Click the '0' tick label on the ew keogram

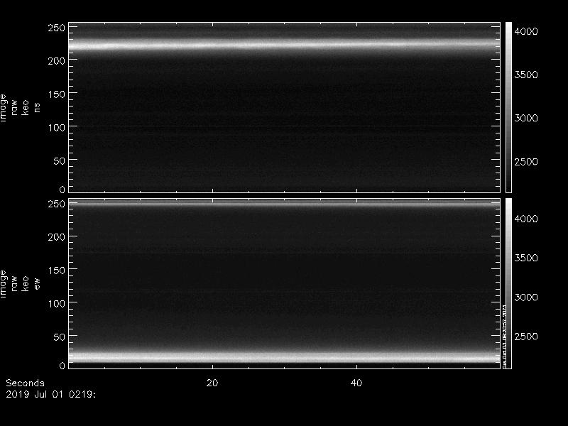62,366
